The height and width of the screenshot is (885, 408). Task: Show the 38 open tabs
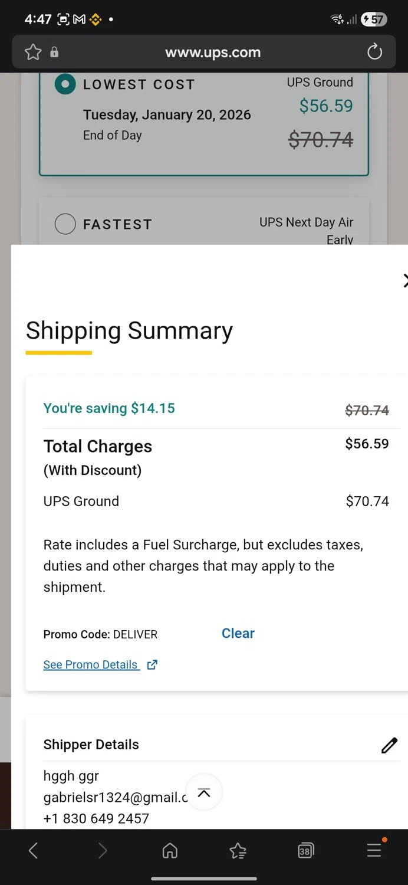click(305, 850)
